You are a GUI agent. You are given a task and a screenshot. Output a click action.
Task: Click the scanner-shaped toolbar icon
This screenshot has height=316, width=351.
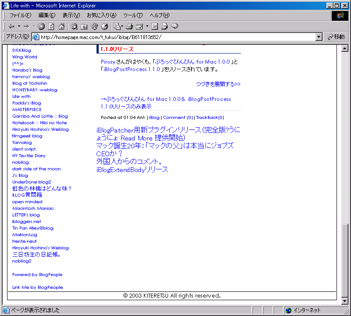165,26
